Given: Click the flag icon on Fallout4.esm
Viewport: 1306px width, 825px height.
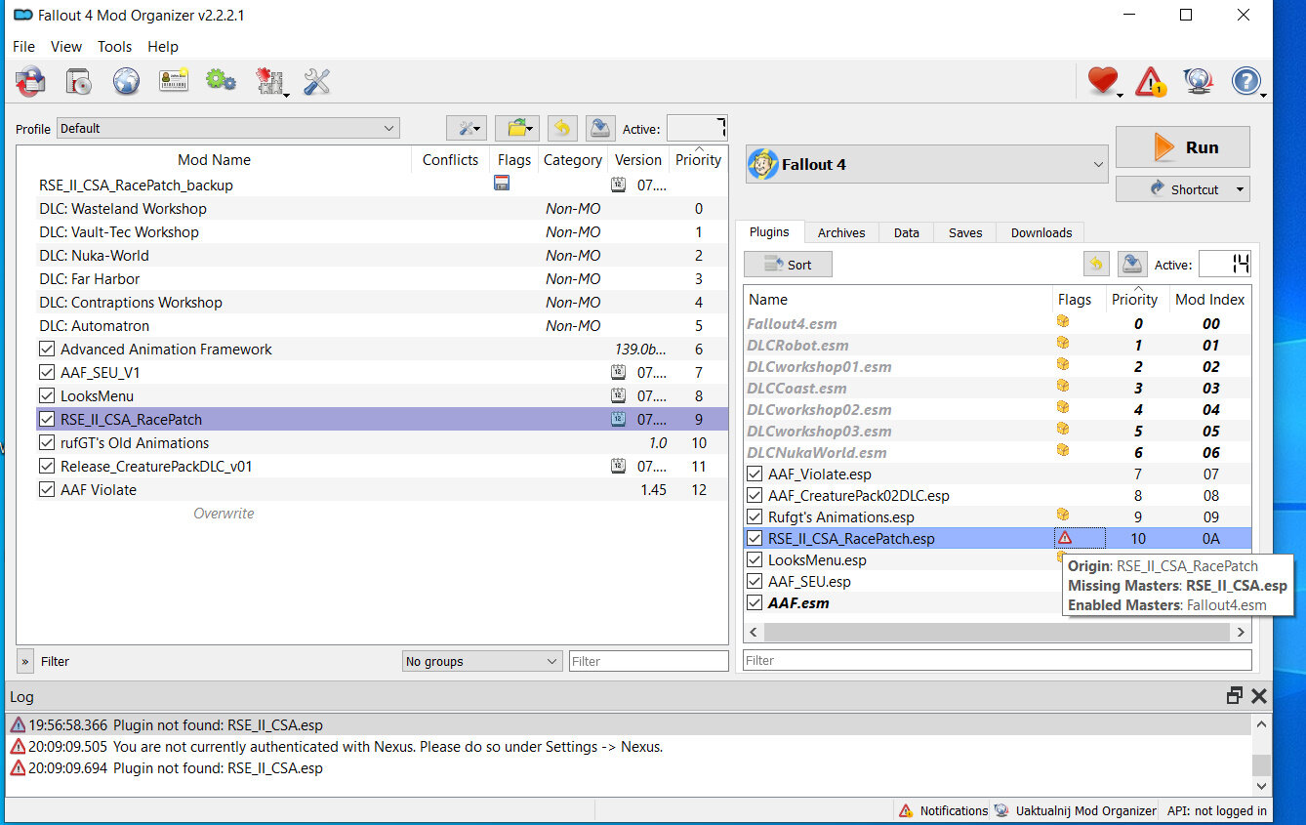Looking at the screenshot, I should pos(1063,321).
